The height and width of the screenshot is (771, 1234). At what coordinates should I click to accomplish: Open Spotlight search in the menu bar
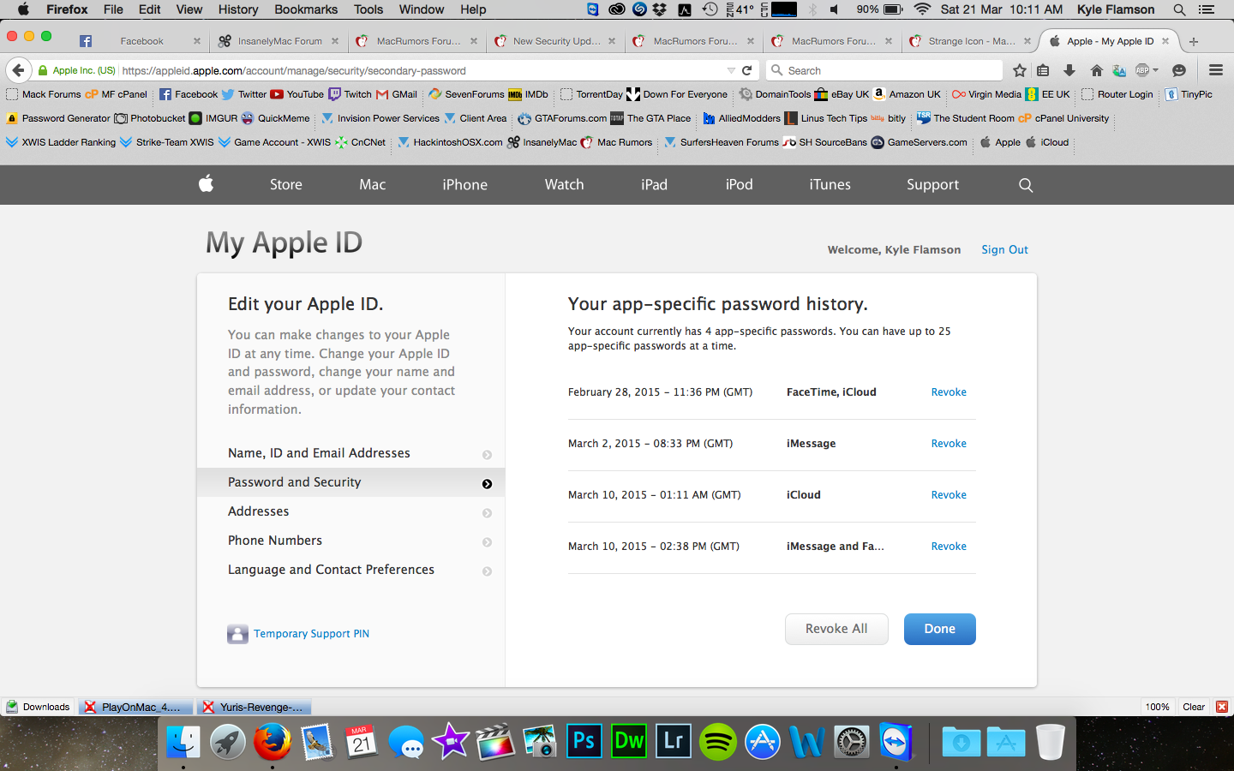click(1180, 9)
